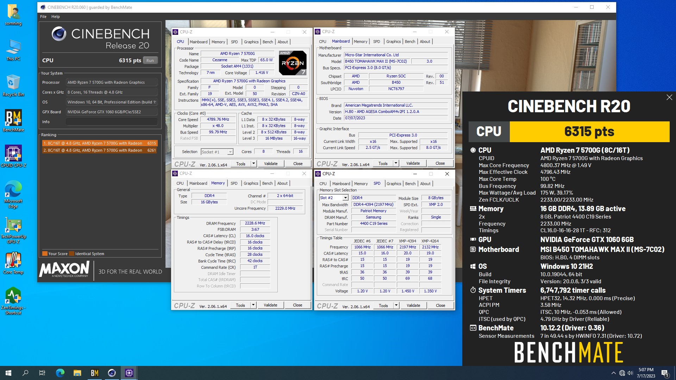Expand Tools dropdown arrow in SPD window
676x380 pixels.
point(396,305)
